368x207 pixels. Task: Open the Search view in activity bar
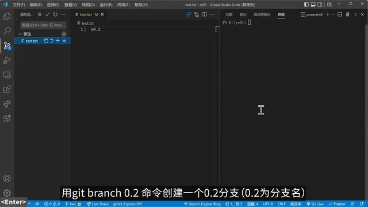[x=7, y=30]
